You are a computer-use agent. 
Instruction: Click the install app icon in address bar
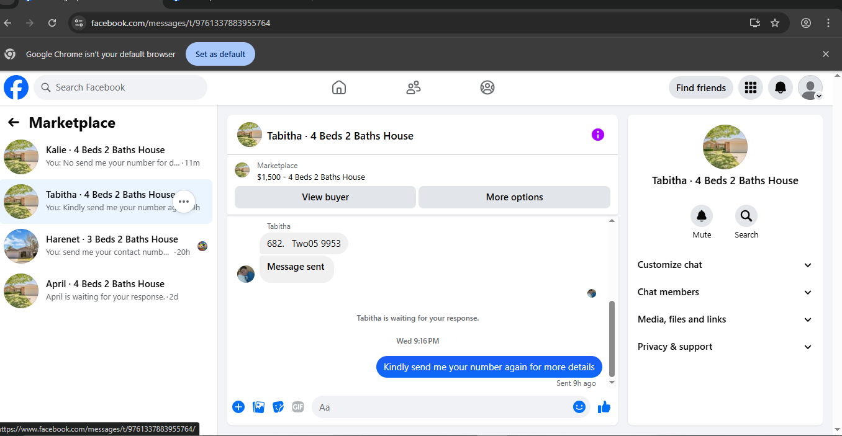pos(755,23)
